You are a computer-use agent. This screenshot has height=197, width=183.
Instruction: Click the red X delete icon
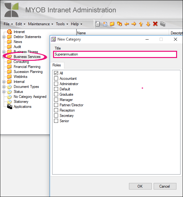click(155, 24)
